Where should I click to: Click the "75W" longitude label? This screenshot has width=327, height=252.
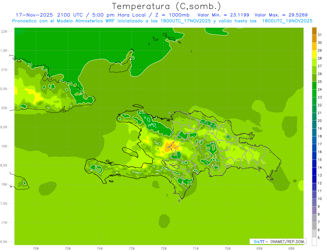68,248
